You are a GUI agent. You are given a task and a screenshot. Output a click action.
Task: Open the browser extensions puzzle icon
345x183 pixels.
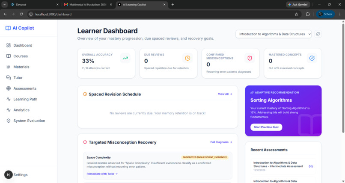tap(308, 14)
